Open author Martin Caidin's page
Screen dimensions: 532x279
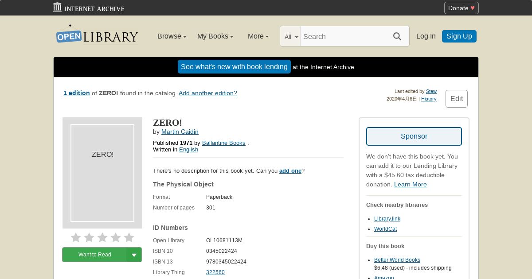pos(180,132)
